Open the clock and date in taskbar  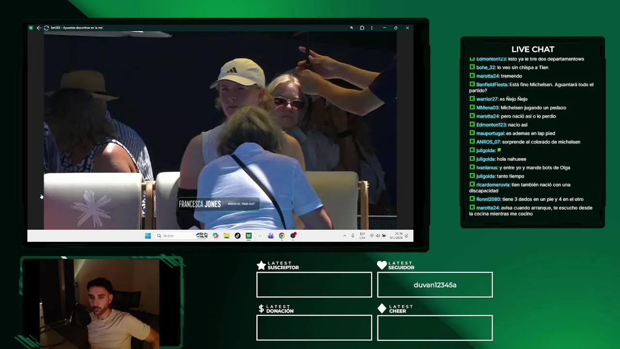tap(396, 236)
